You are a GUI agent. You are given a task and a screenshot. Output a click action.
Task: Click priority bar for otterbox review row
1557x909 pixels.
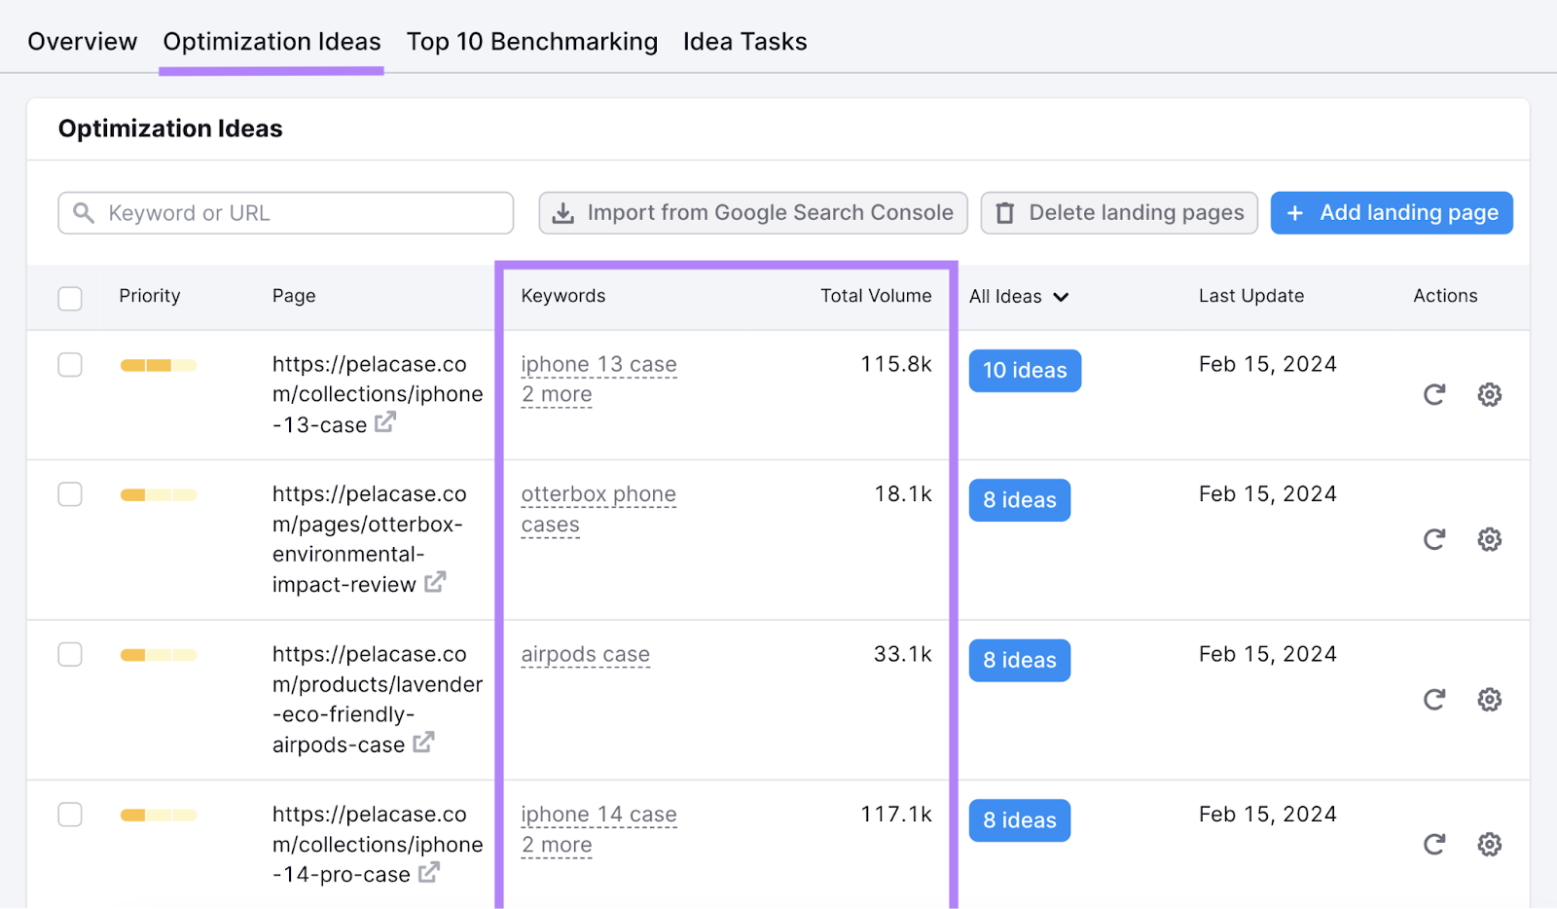pos(159,495)
